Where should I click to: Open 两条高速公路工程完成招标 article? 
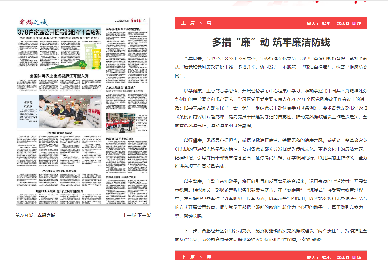click(x=123, y=29)
